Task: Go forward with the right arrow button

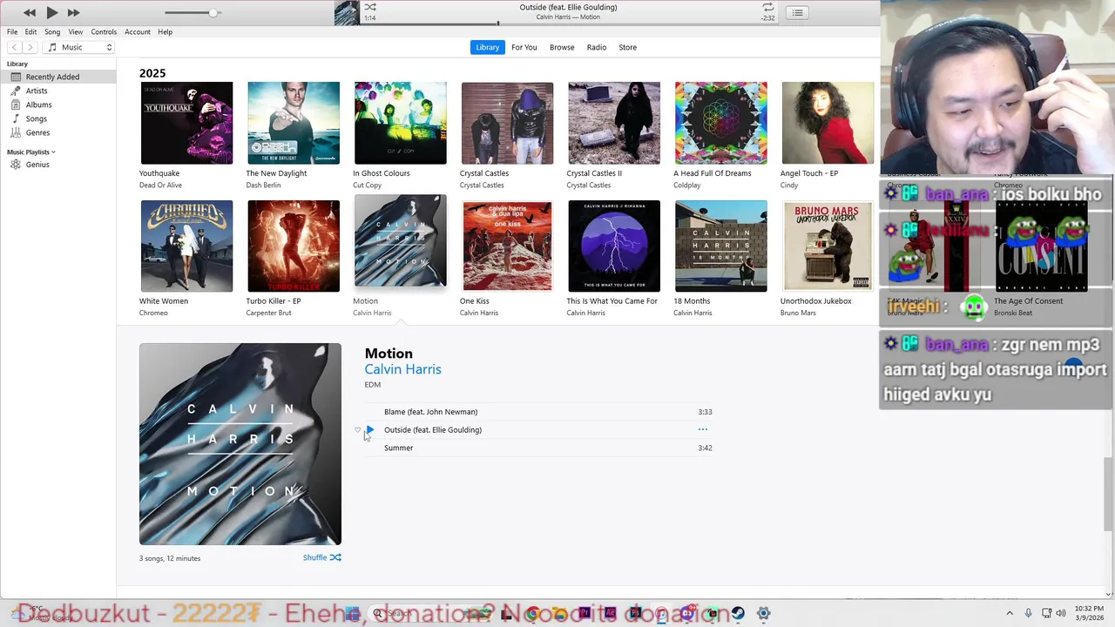Action: (x=30, y=47)
